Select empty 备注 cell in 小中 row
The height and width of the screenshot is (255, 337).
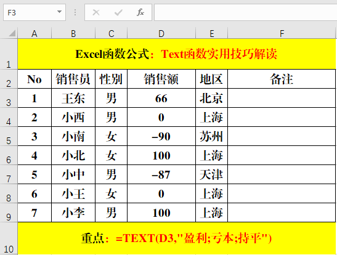click(x=282, y=174)
